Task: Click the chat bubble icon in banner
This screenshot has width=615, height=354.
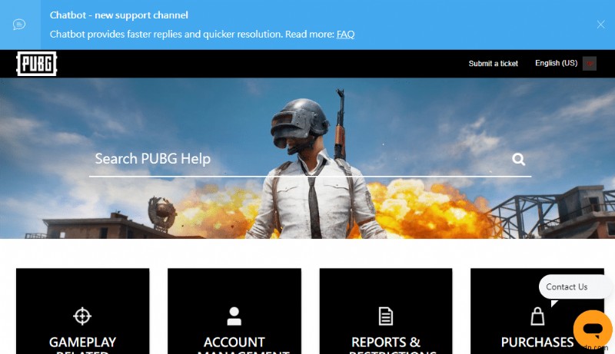Action: click(19, 25)
